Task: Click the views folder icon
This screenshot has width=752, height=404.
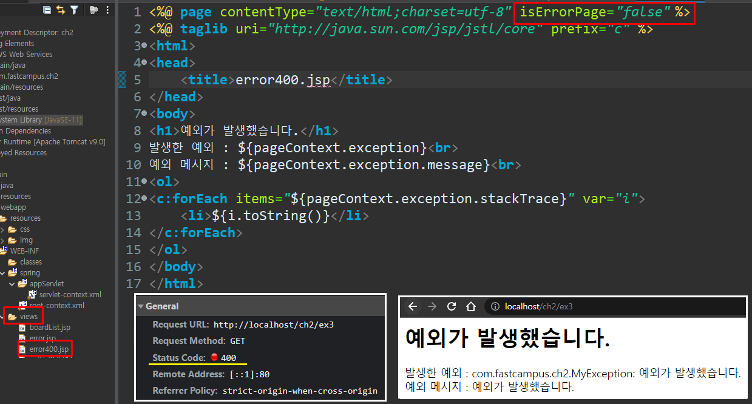Action: (x=12, y=317)
